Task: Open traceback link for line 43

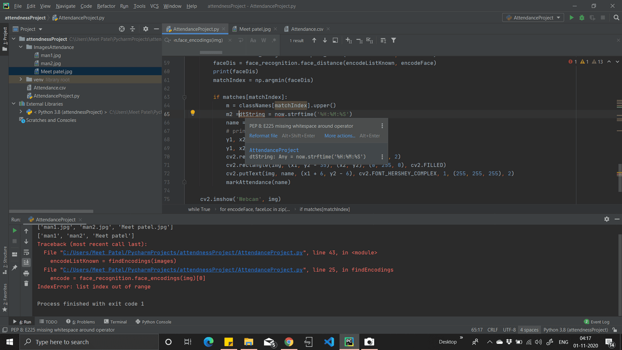Action: (183, 252)
